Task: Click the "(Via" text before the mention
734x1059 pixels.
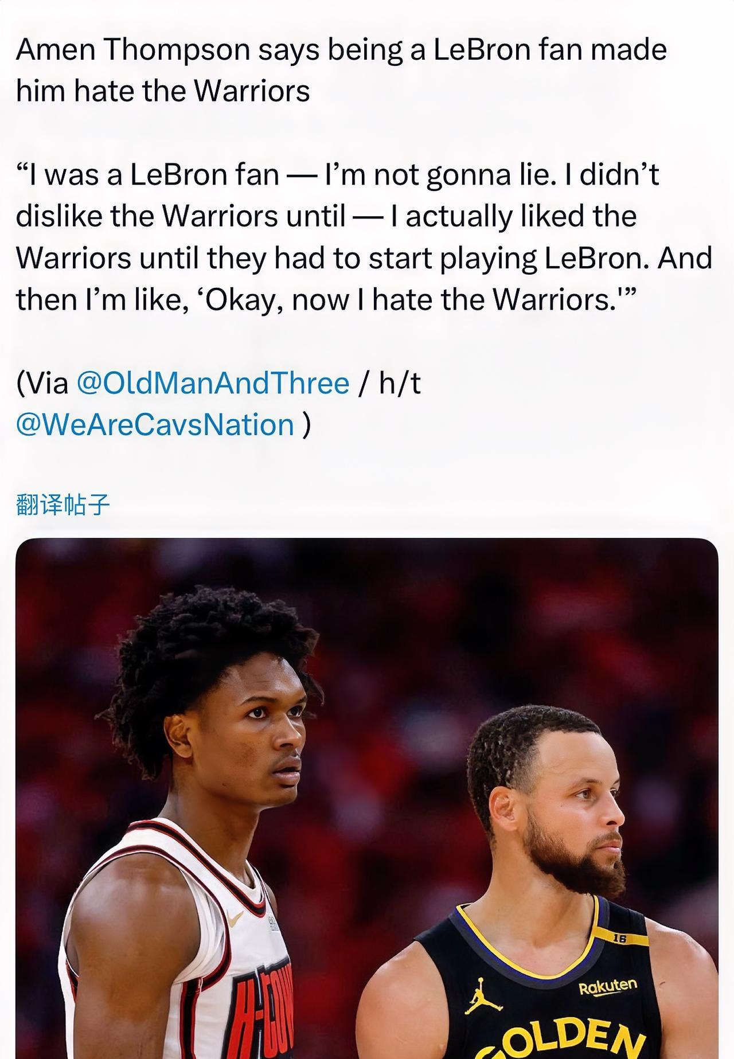Action: pos(42,383)
